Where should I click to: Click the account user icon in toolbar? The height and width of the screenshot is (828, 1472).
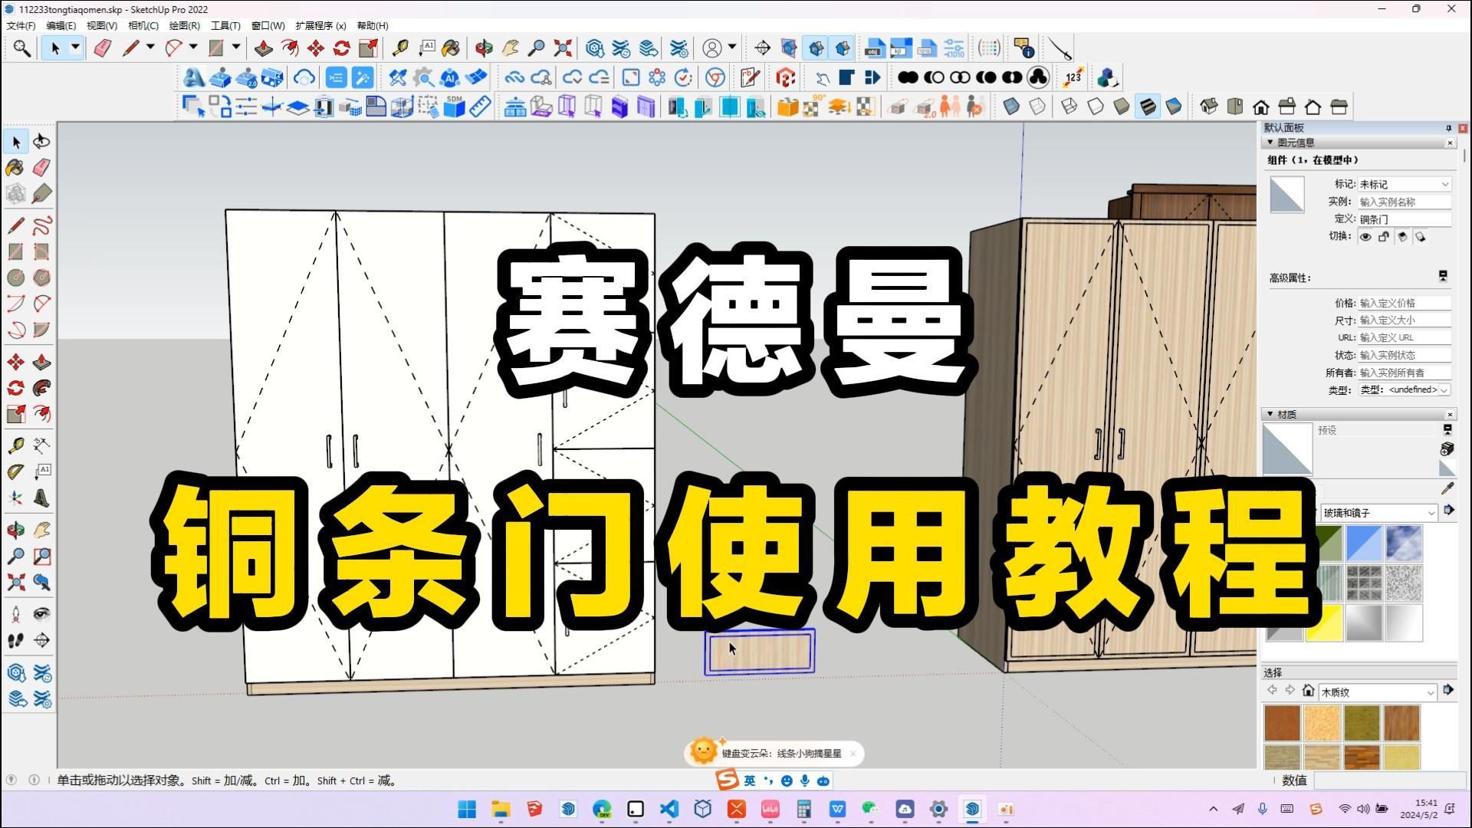click(x=712, y=48)
